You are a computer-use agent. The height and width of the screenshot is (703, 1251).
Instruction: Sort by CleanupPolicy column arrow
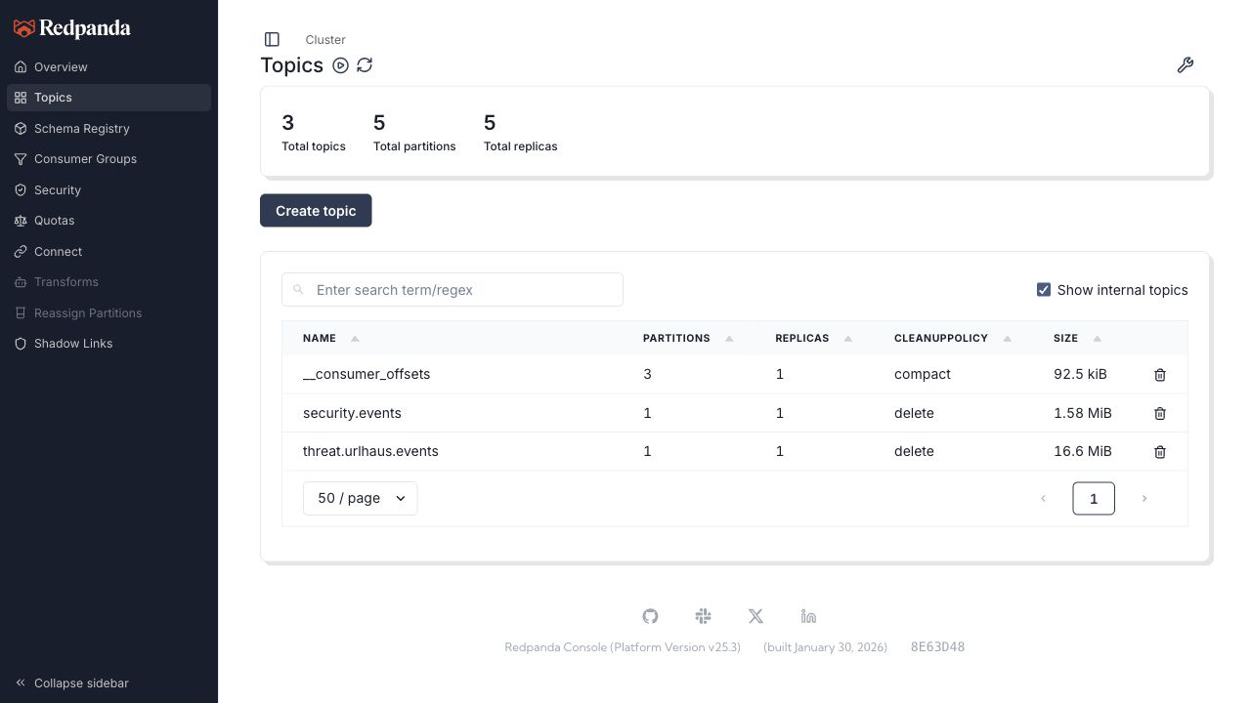tap(1007, 339)
